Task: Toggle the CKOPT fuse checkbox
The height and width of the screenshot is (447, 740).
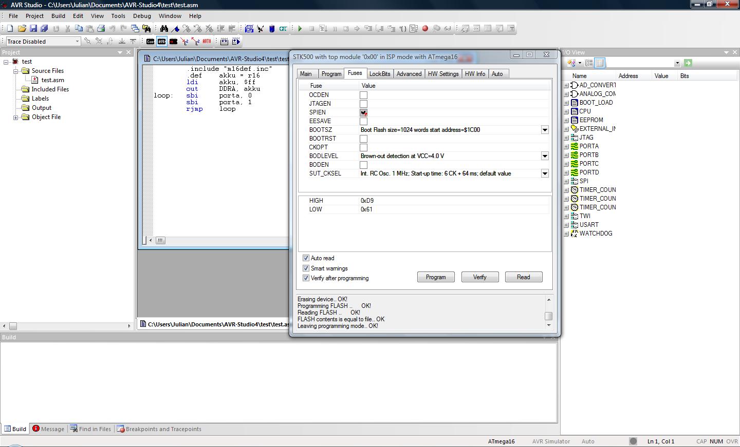Action: click(363, 147)
